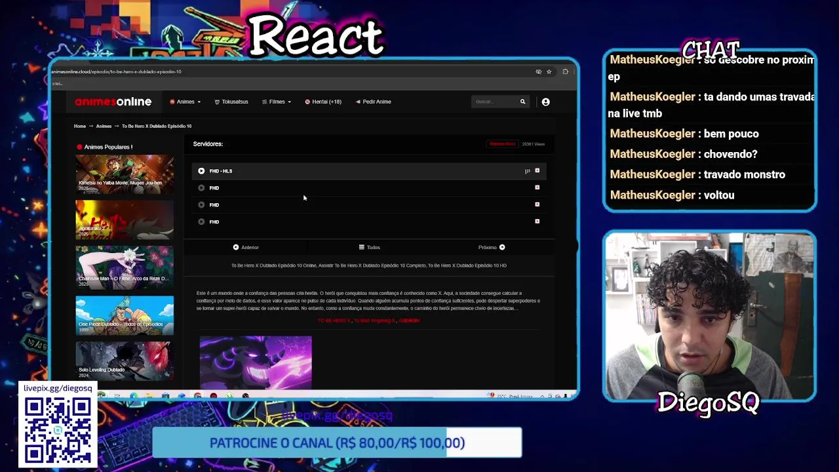This screenshot has width=839, height=472.
Task: Click chat message 'voltou'
Action: coord(718,195)
